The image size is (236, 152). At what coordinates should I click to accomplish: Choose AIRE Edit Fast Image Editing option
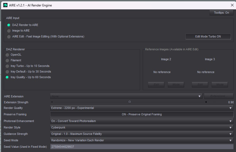(46, 36)
